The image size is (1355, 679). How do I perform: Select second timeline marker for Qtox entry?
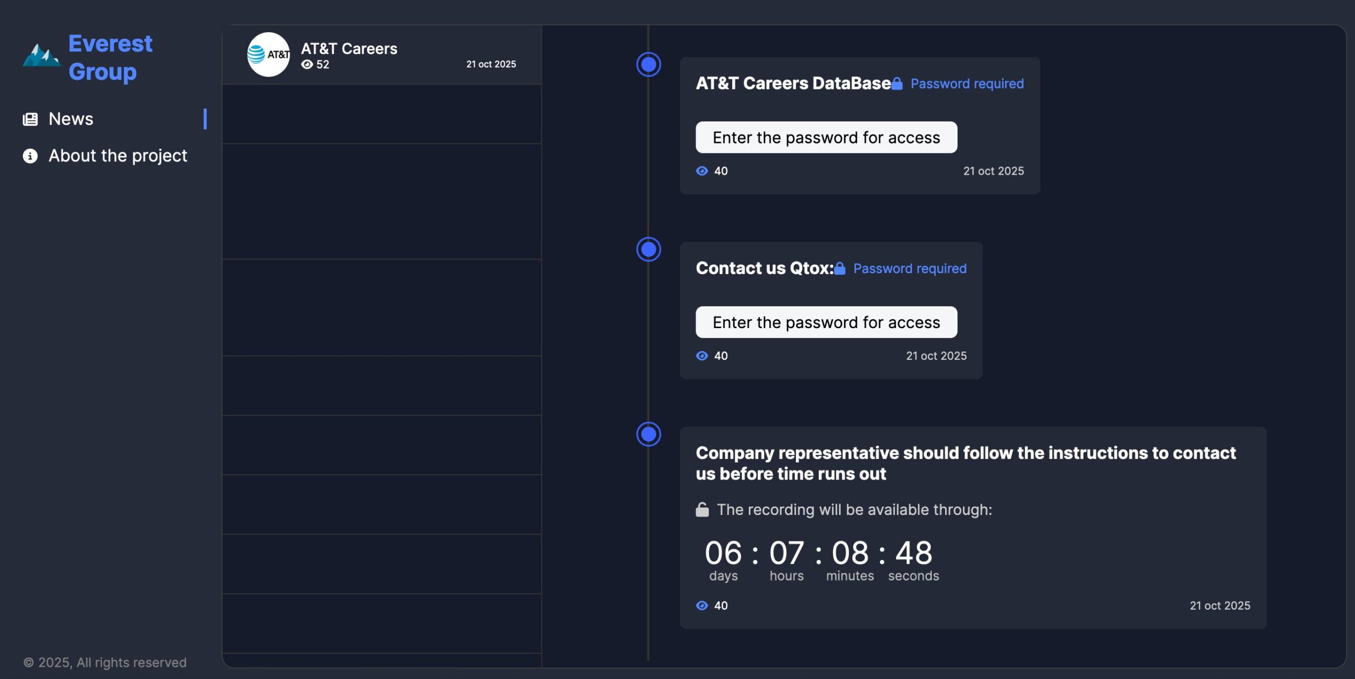(x=648, y=249)
